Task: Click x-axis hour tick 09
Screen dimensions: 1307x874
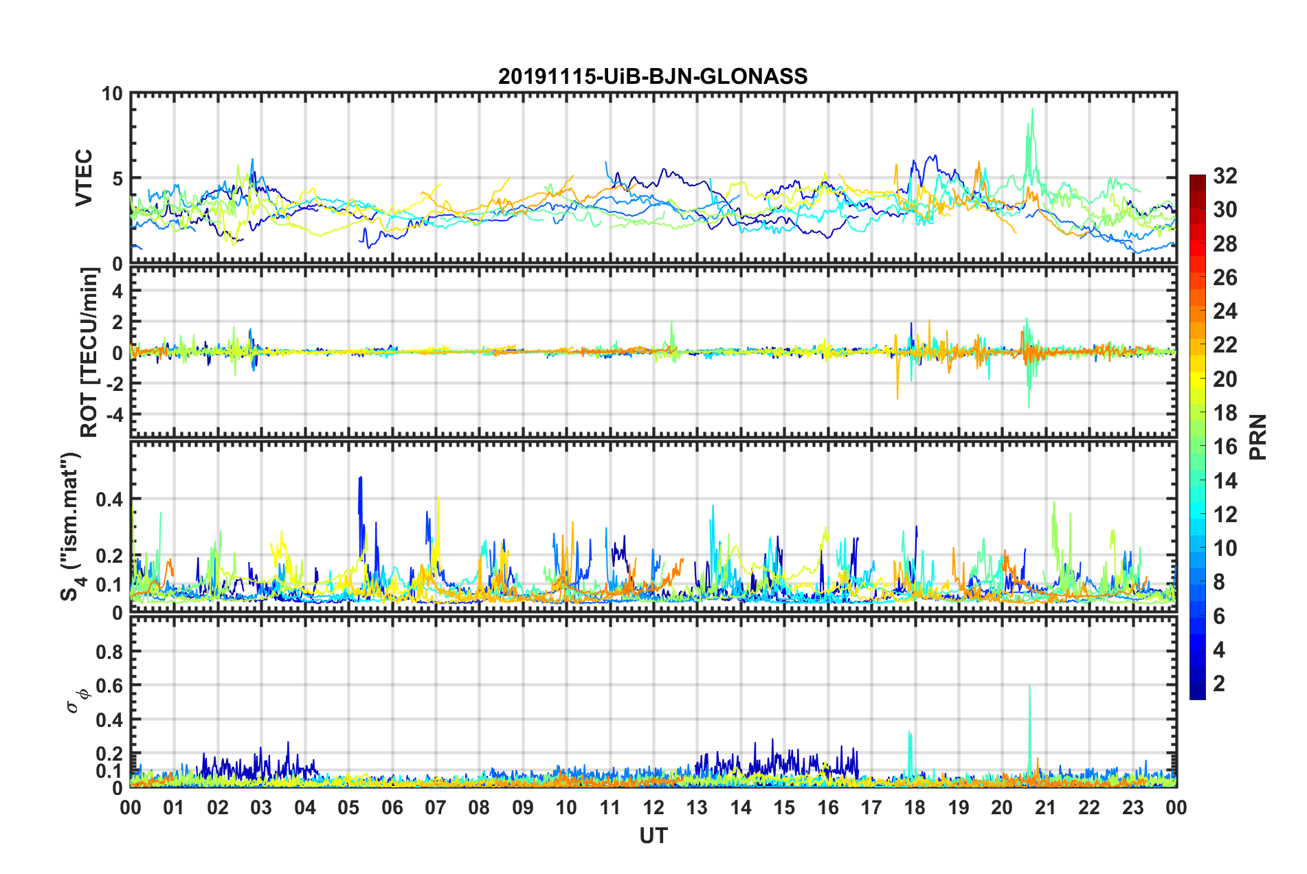Action: [x=523, y=808]
